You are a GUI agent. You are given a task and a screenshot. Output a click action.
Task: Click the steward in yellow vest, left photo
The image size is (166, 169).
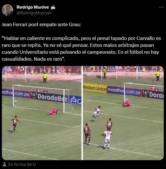coord(45,78)
